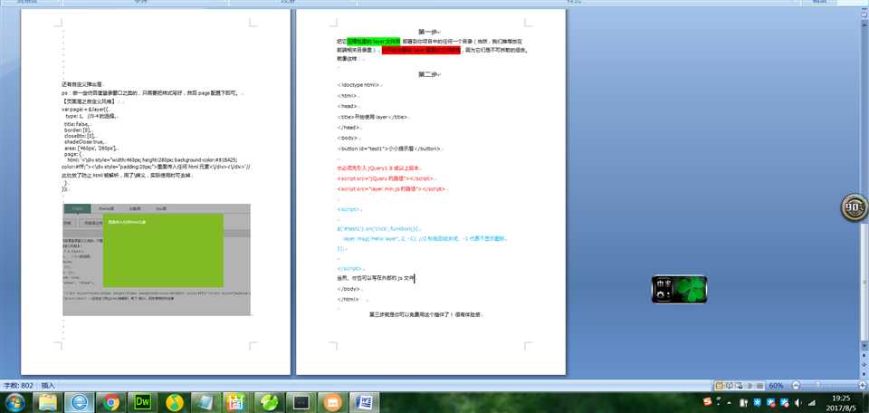Click the Sogou input method tray icon

pos(708,402)
